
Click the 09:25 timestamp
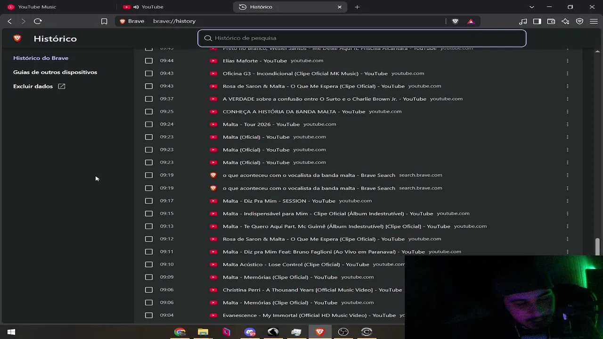pos(167,112)
